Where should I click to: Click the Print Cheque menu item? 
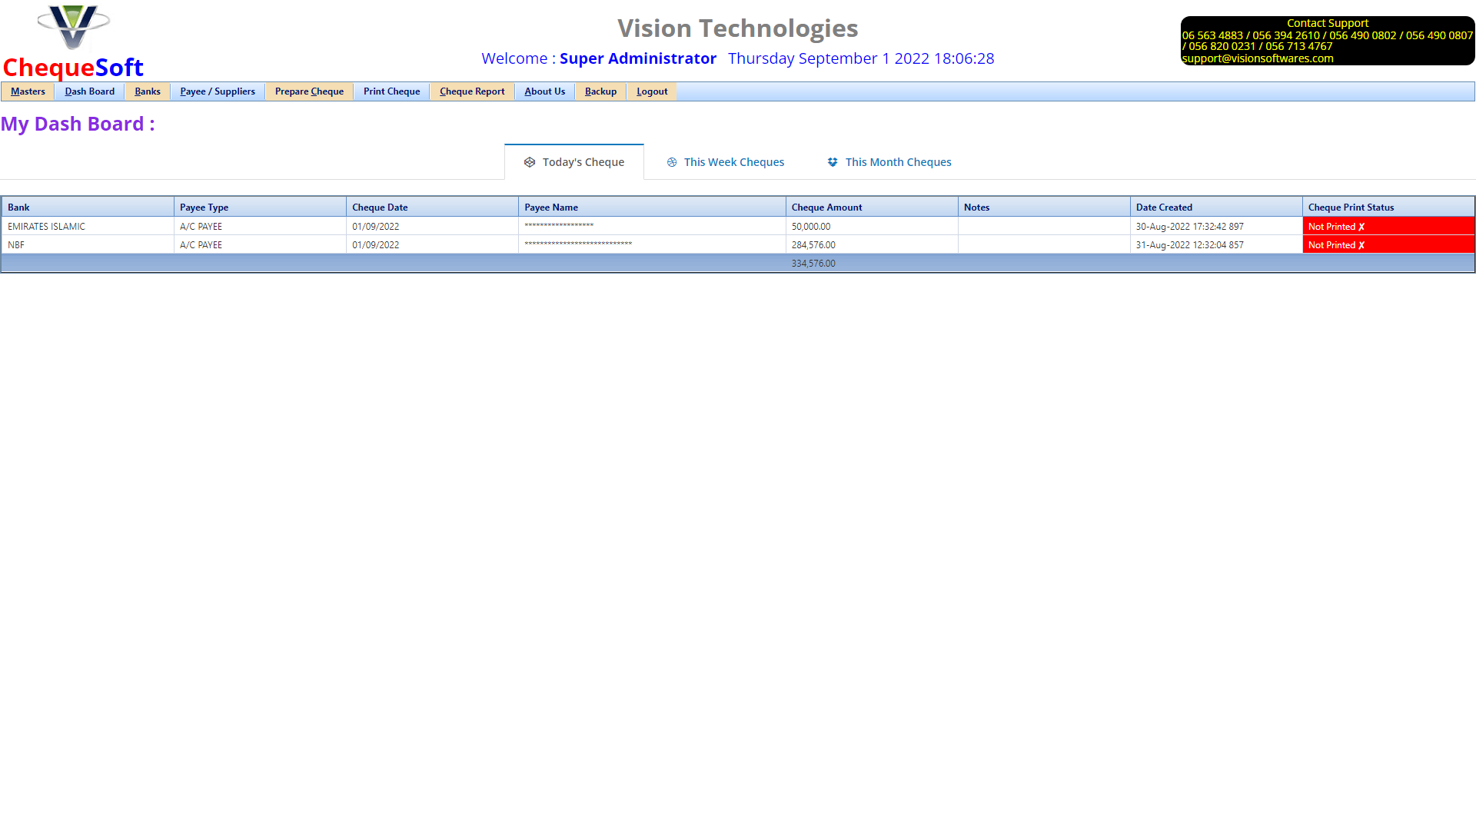coord(391,91)
